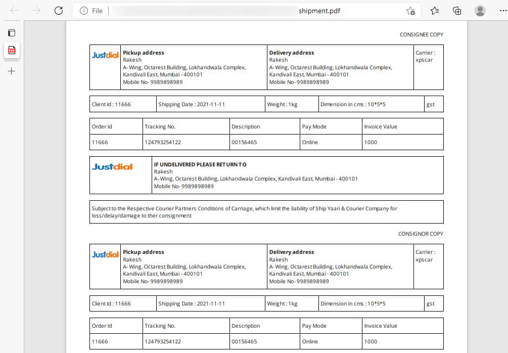Click the CONSIGNOR COPY label
The image size is (508, 353).
pyautogui.click(x=421, y=234)
